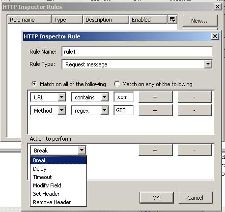Choose Remove Header in the action list
Image resolution: width=225 pixels, height=212 pixels.
[x=58, y=202]
